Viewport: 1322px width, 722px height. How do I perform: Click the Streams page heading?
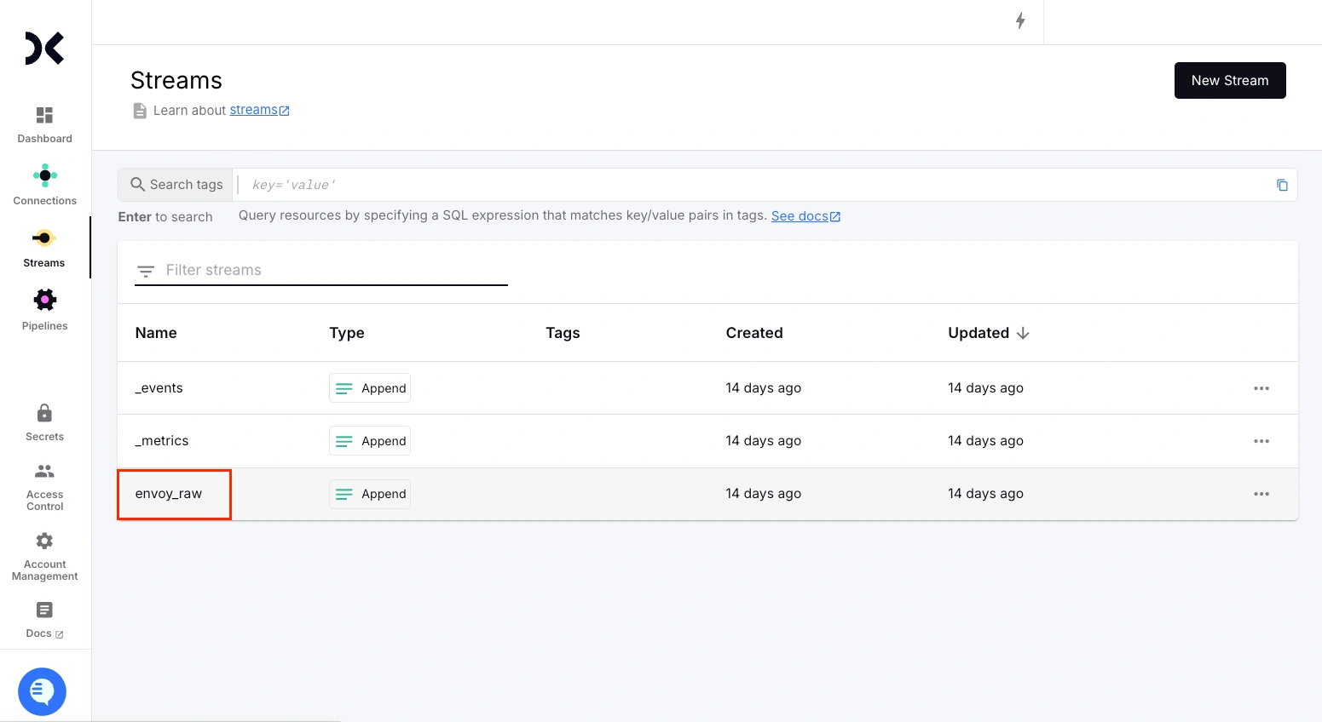click(x=176, y=80)
